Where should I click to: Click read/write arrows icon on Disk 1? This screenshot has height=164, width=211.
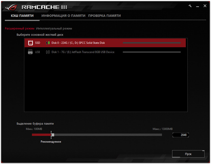[x=48, y=52]
